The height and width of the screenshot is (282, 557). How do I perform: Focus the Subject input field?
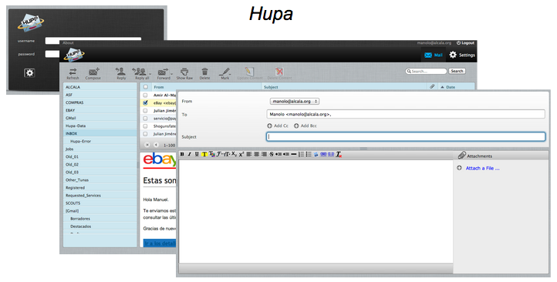click(406, 136)
